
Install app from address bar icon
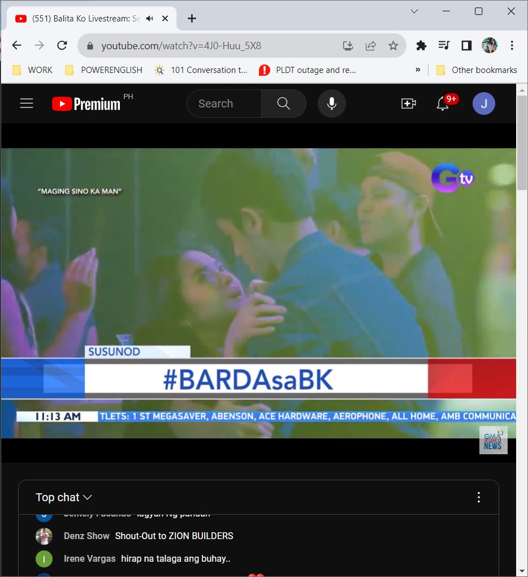click(348, 46)
